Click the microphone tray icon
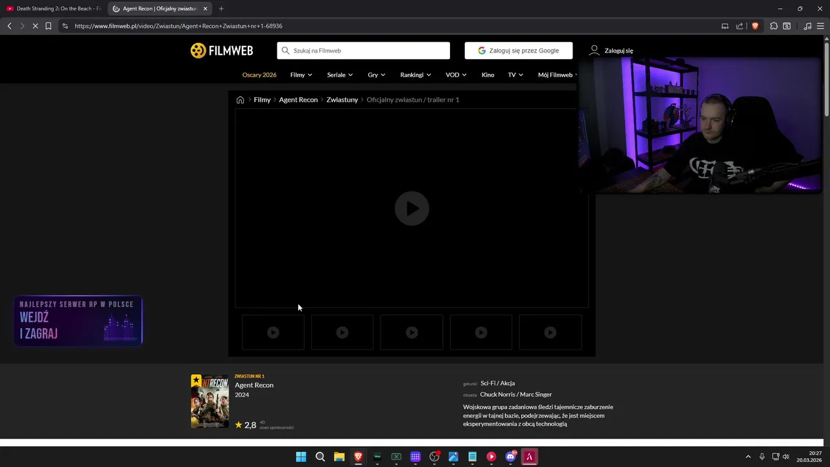The image size is (830, 467). 762,457
